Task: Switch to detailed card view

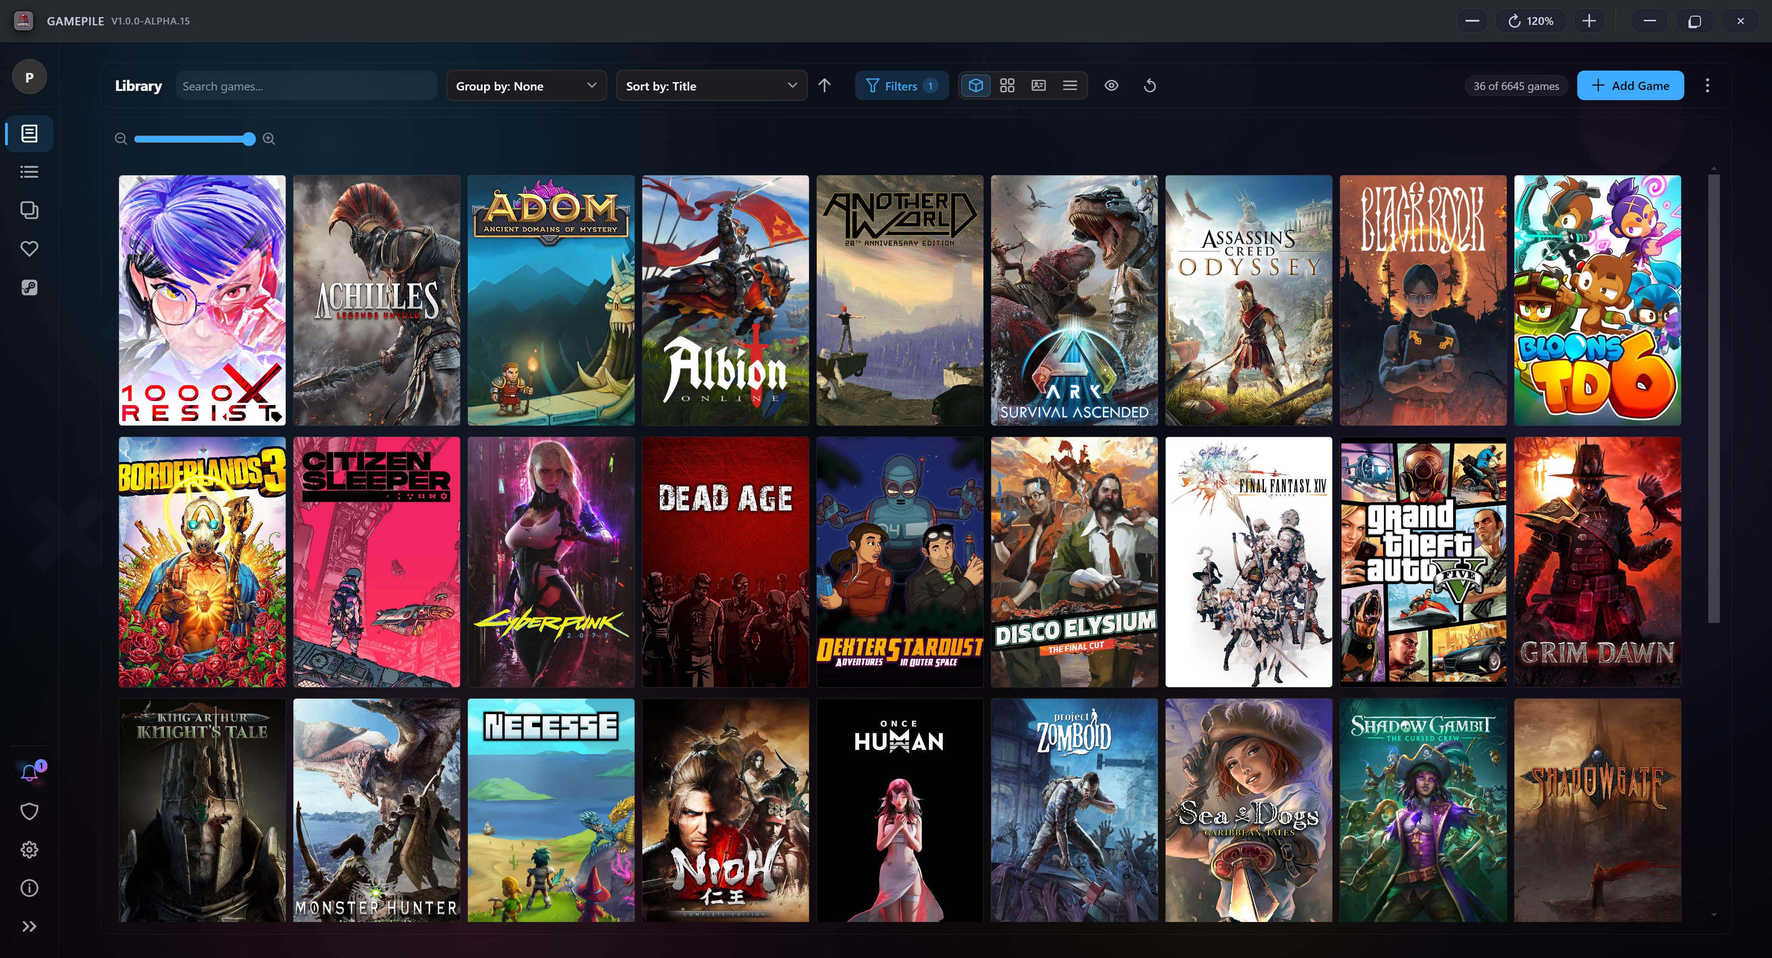Action: point(1039,85)
